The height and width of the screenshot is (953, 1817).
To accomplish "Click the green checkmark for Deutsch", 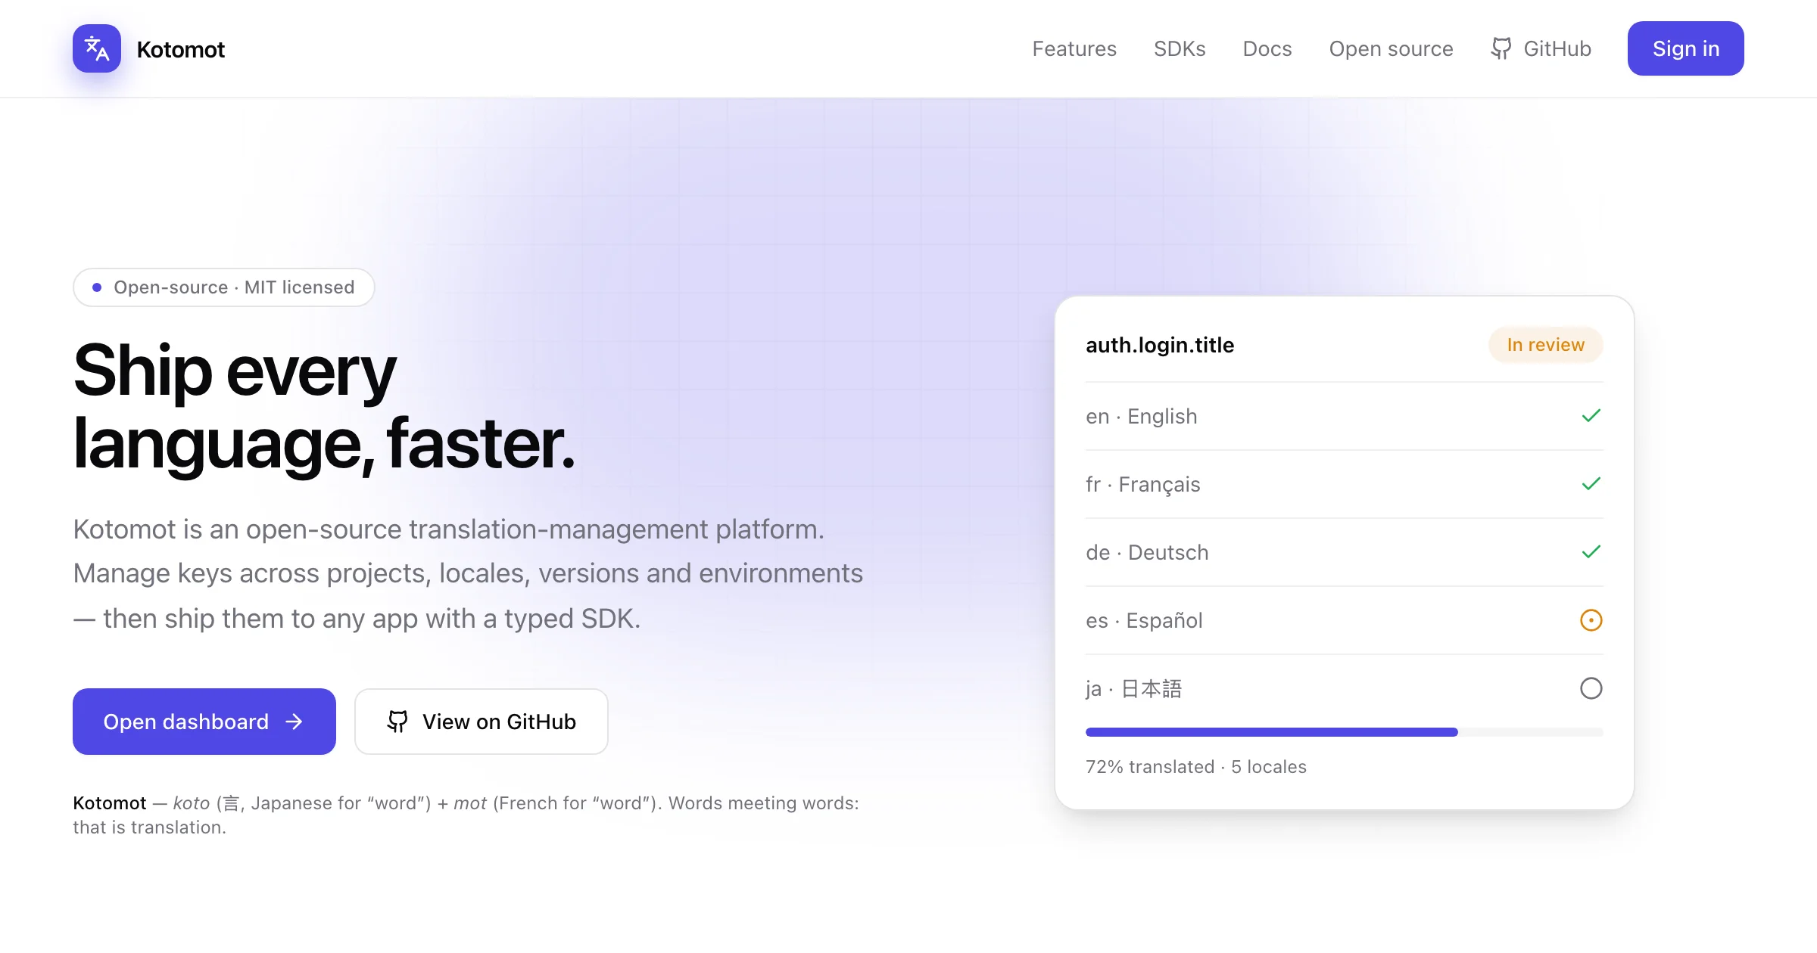I will point(1591,552).
